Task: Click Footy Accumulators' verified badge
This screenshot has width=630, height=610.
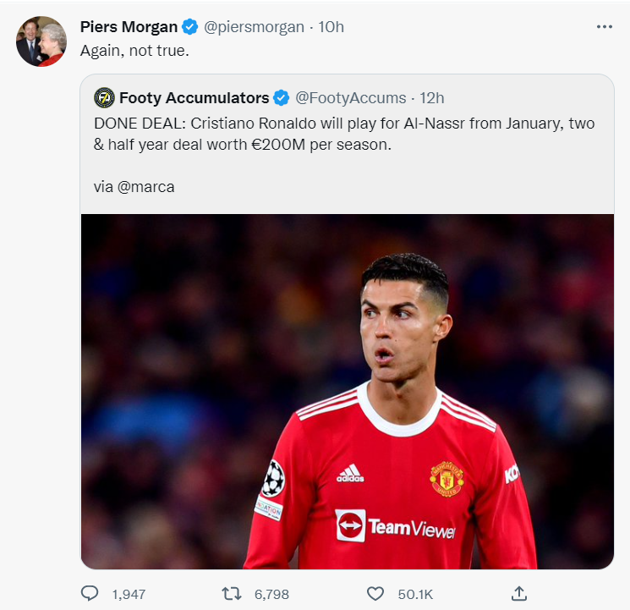Action: [282, 97]
